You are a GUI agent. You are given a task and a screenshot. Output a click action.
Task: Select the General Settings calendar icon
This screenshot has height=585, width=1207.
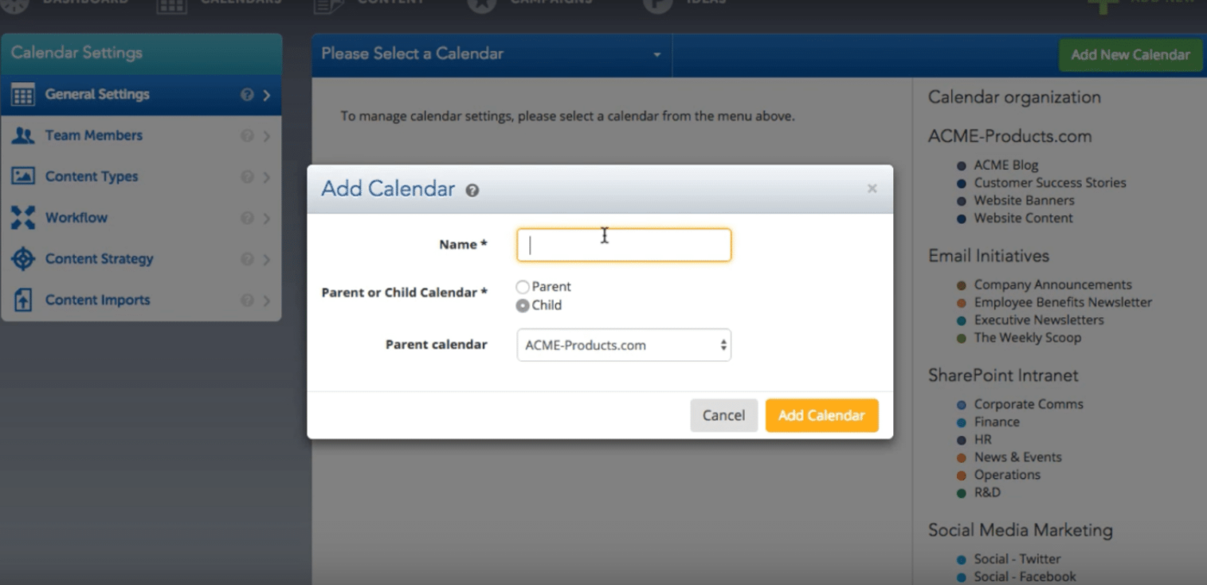click(x=23, y=94)
